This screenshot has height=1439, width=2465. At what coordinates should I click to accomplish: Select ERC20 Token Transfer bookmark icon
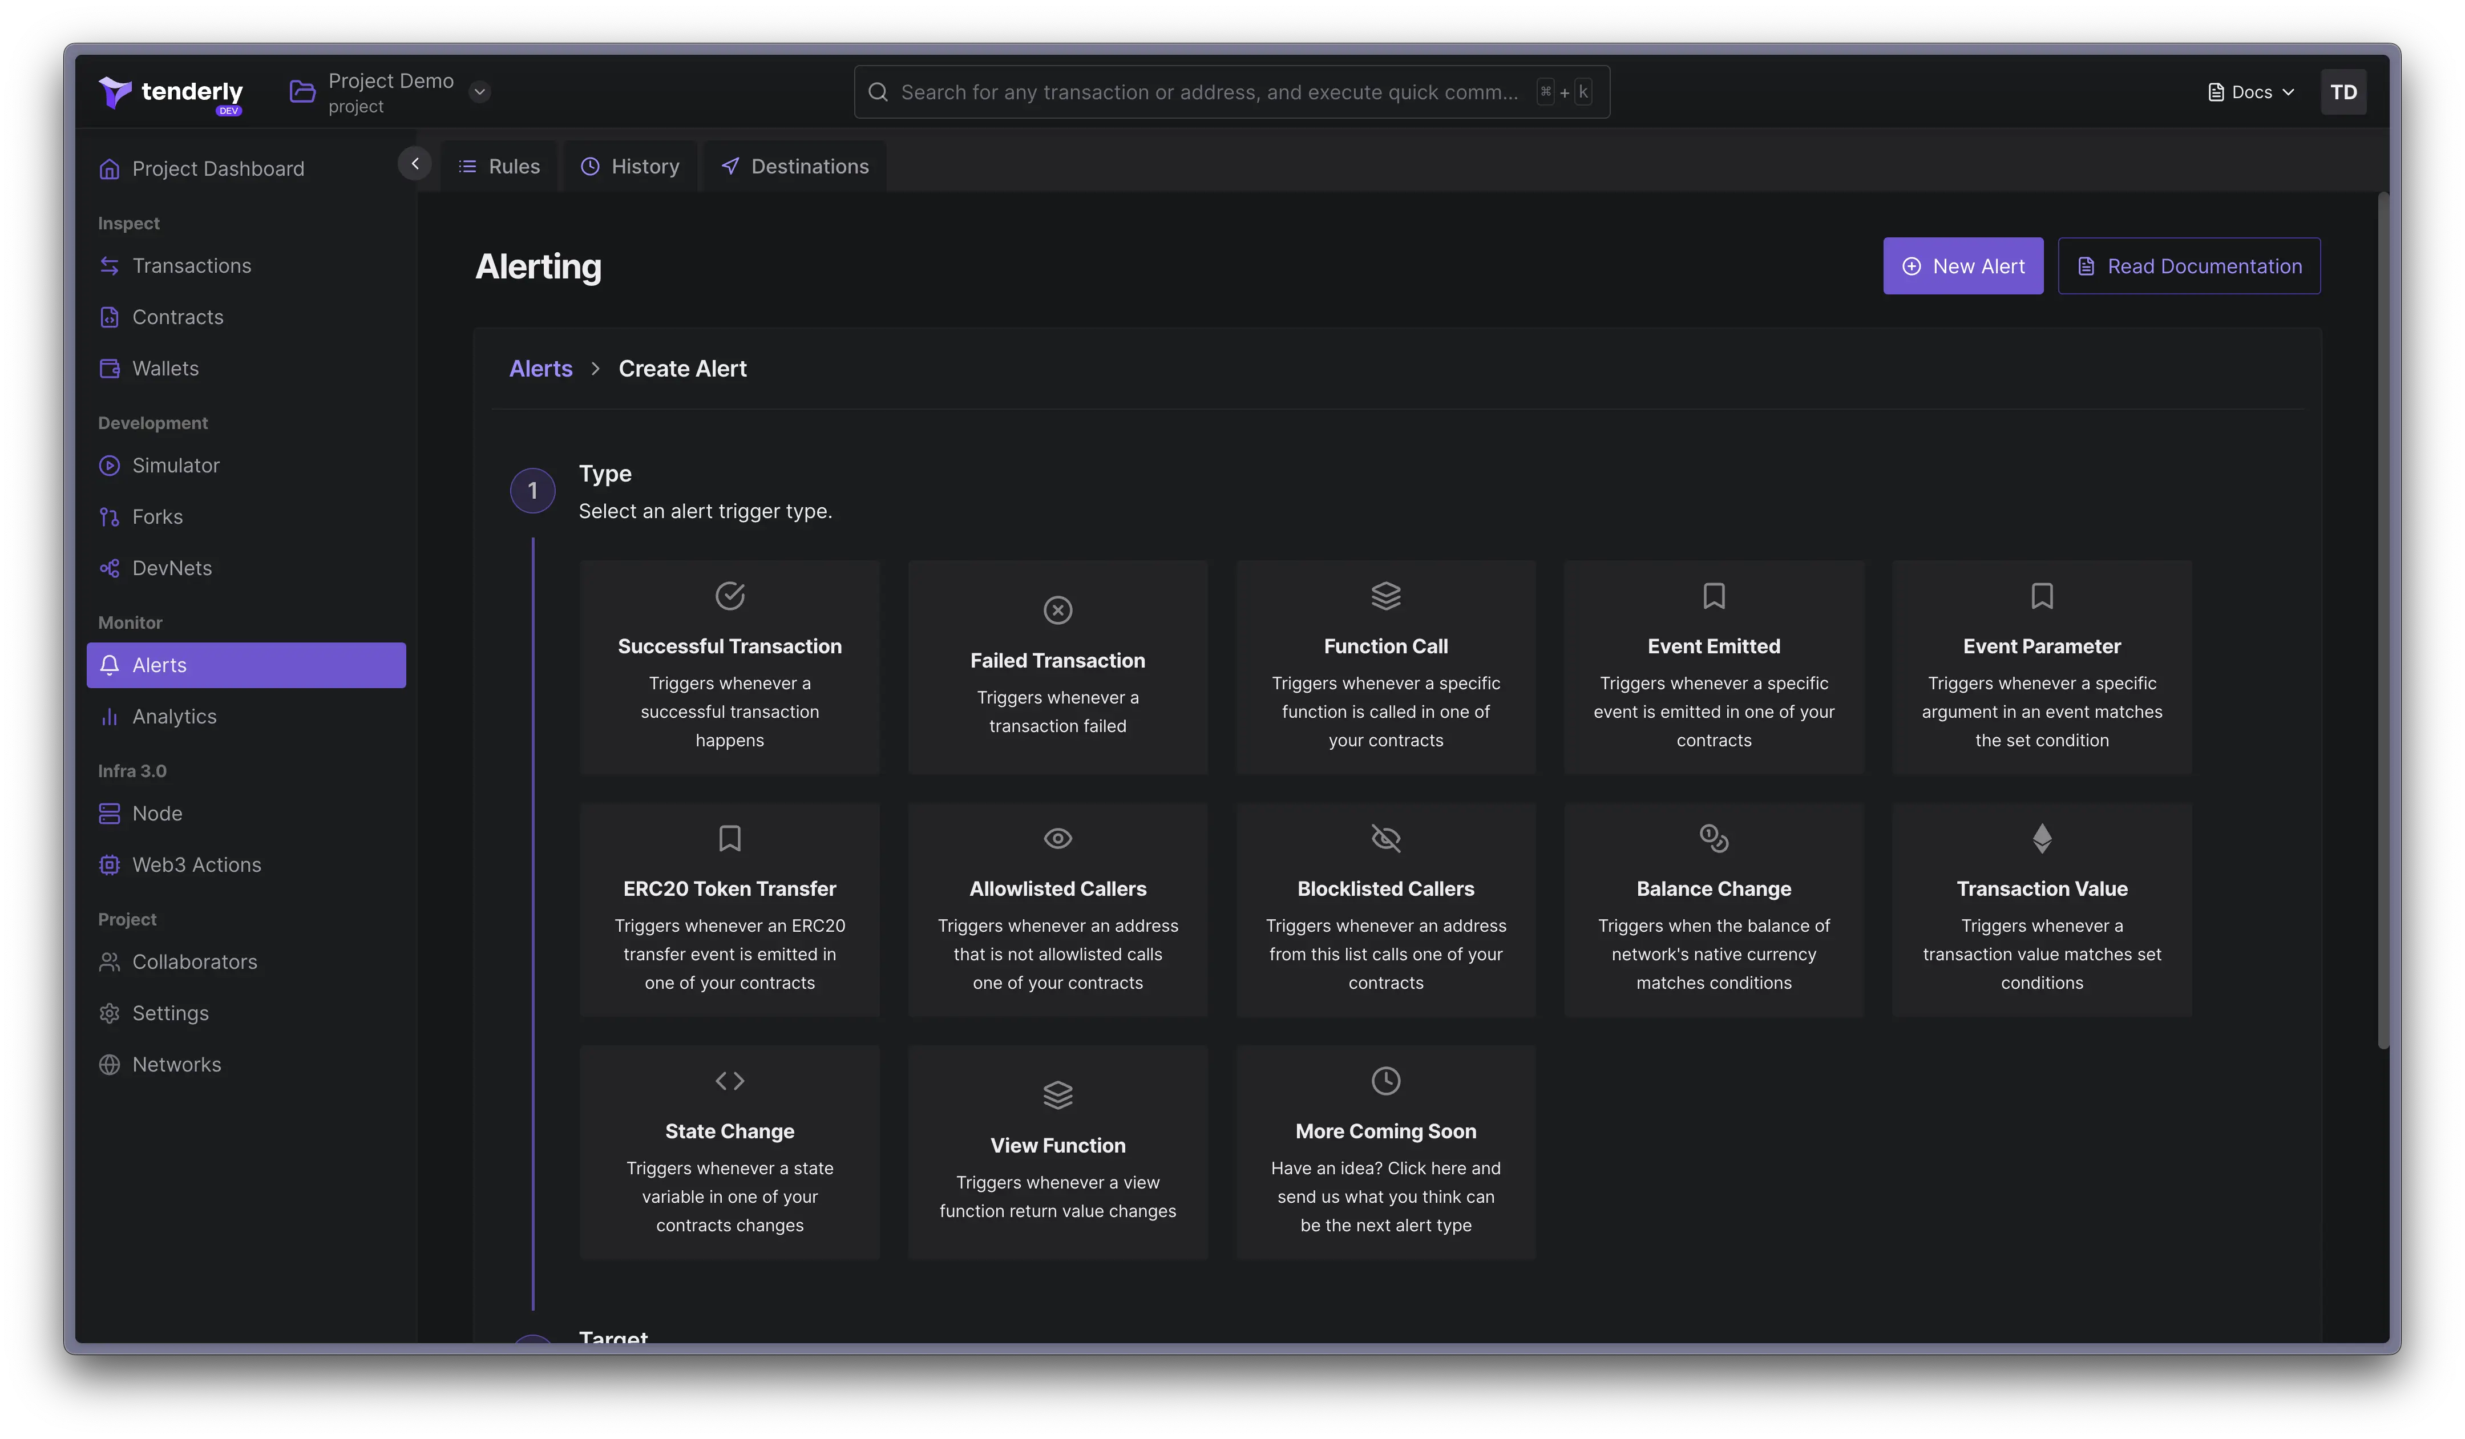click(x=730, y=838)
